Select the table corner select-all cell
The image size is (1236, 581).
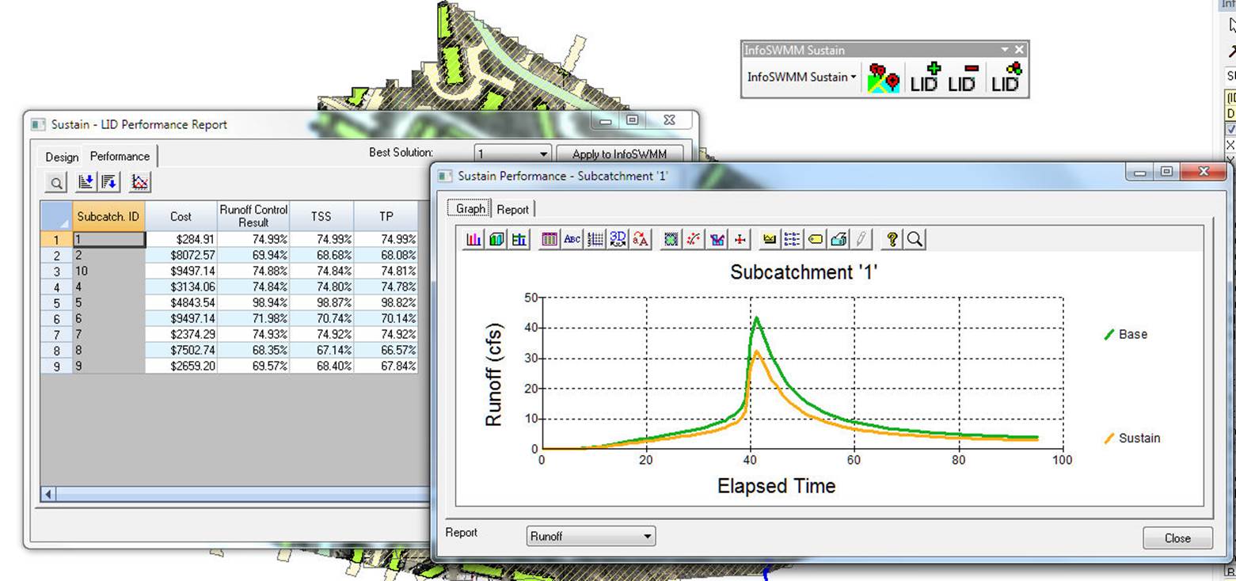57,216
